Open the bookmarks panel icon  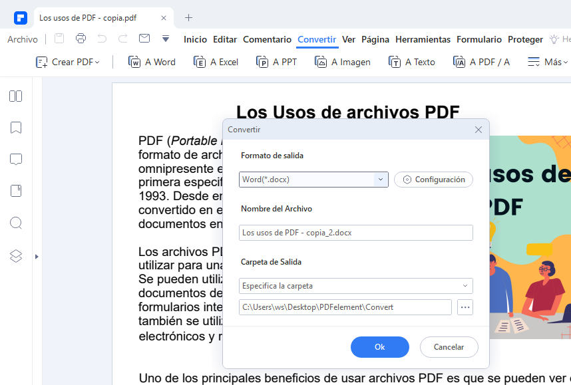coord(16,128)
